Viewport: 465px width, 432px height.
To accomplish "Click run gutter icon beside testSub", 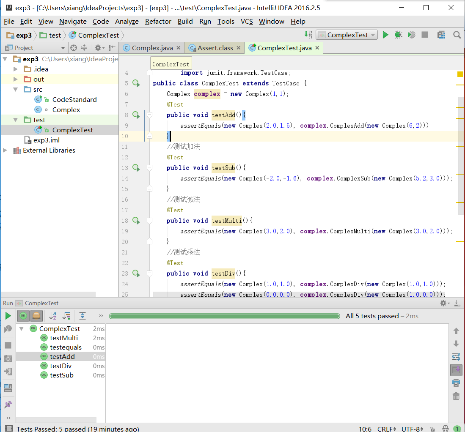I will [x=136, y=168].
